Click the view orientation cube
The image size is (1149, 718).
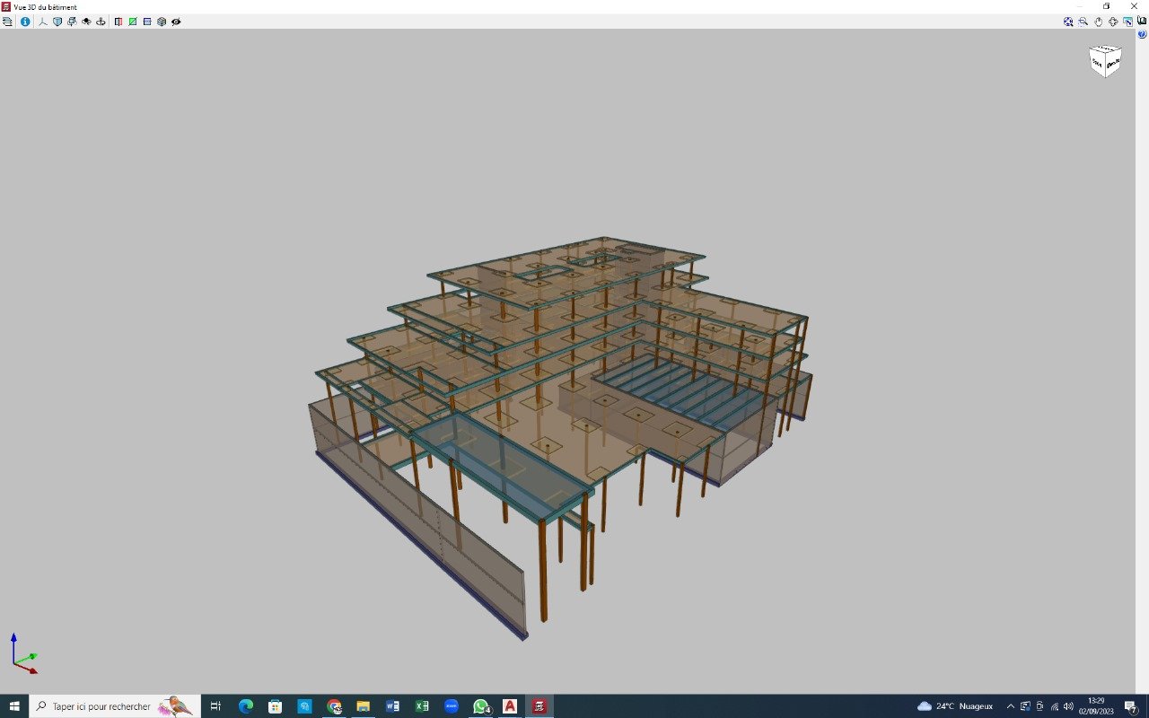click(x=1105, y=62)
